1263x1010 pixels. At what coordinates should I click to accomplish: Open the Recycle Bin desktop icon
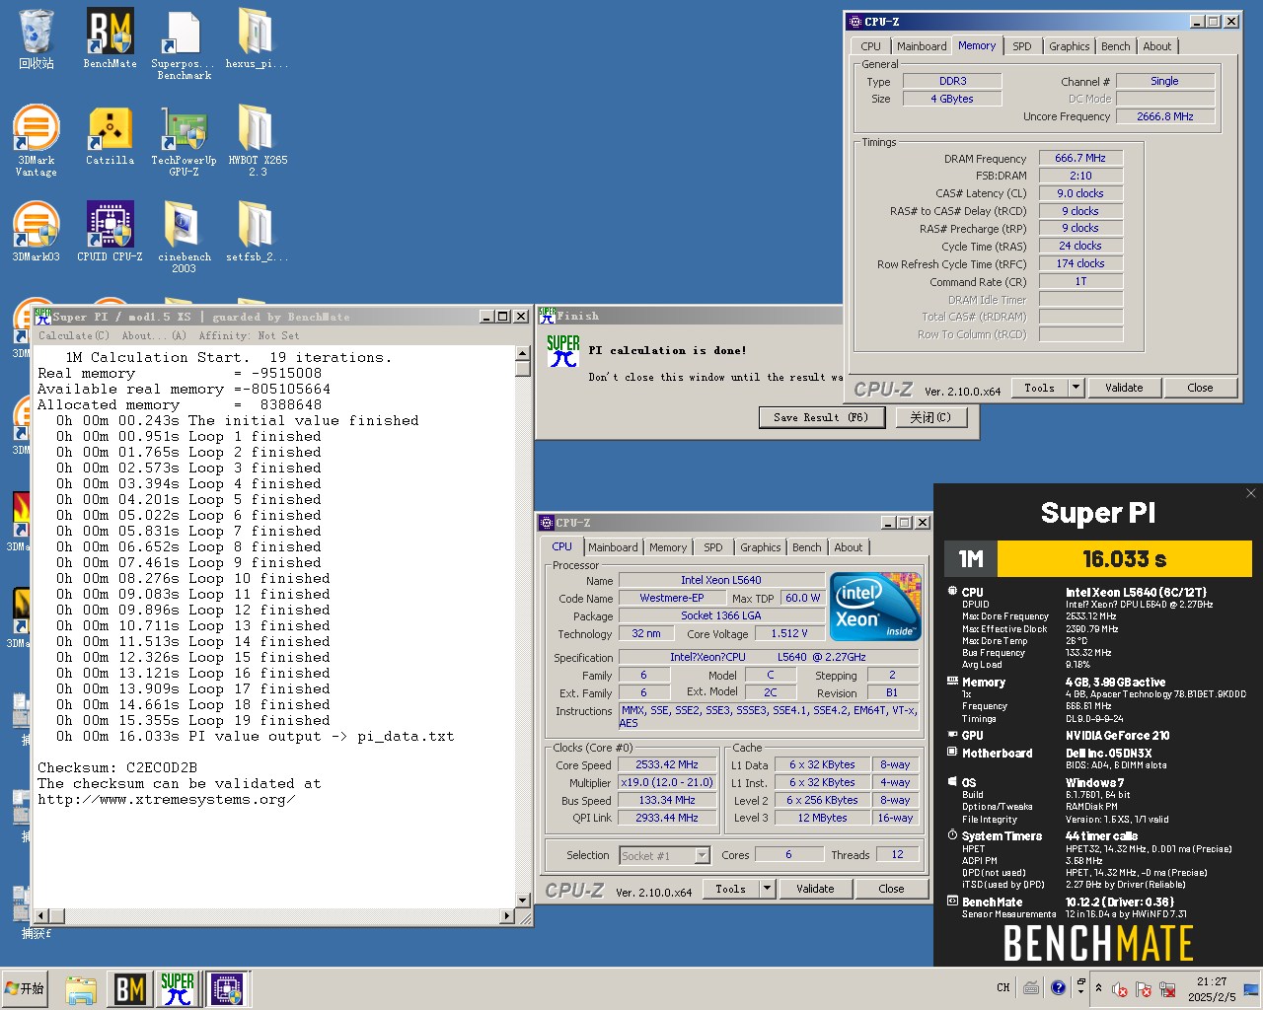click(x=37, y=39)
